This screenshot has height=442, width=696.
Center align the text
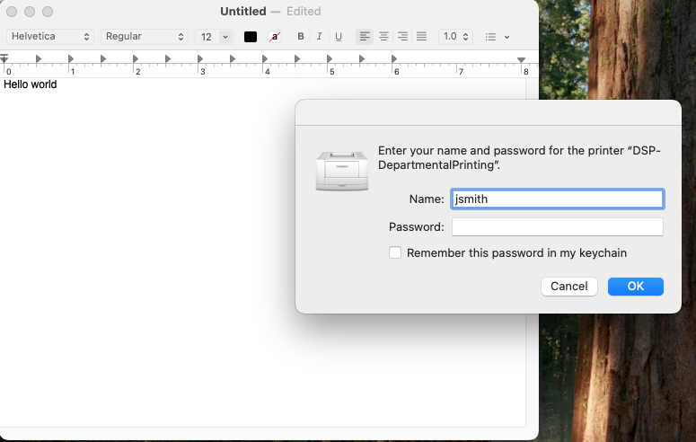(383, 37)
